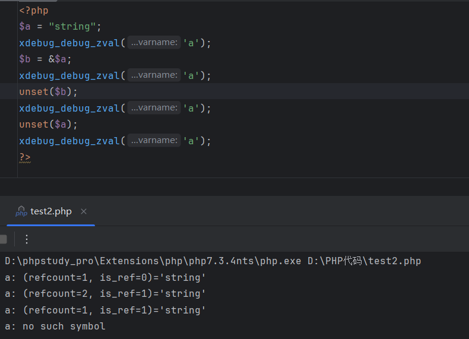This screenshot has height=339, width=469.
Task: Close the test2.php run tab
Action: coord(84,211)
